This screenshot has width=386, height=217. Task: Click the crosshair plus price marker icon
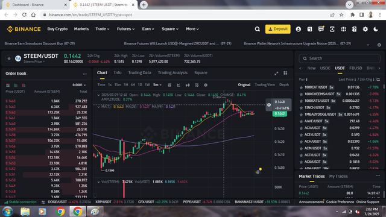point(269,105)
